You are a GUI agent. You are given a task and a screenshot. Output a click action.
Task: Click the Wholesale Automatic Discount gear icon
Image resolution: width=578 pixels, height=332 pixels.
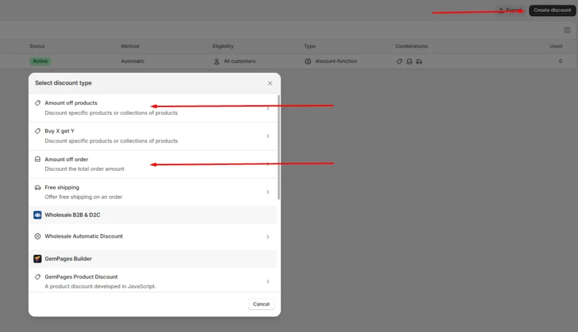(x=38, y=236)
